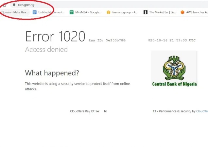Open the Untitled document bookmark
The image size is (208, 147).
pos(49,12)
